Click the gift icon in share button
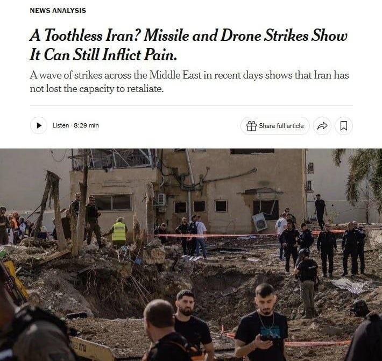Screen dimensions: 382x361 coord(251,126)
